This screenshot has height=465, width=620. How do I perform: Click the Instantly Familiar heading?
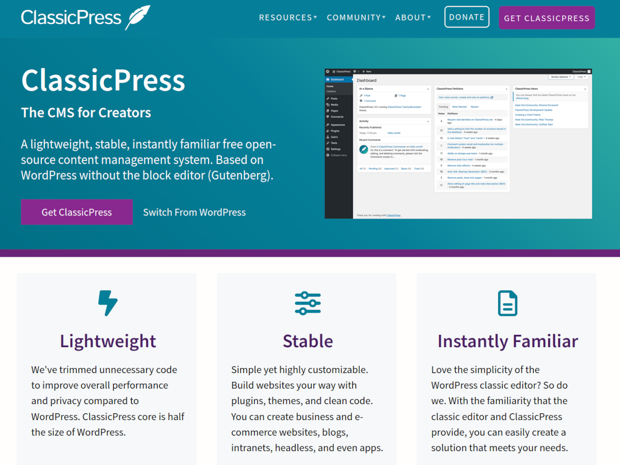(507, 342)
